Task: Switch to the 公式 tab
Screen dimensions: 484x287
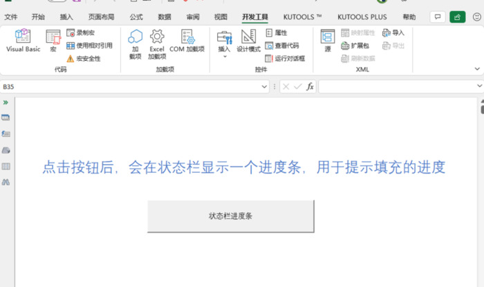Action: tap(136, 17)
